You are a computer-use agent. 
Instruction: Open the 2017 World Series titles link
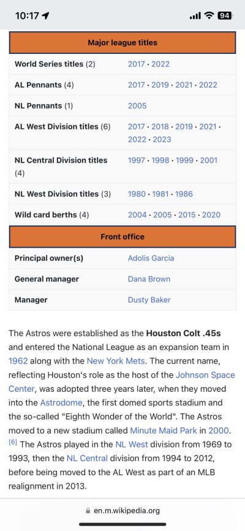(137, 64)
